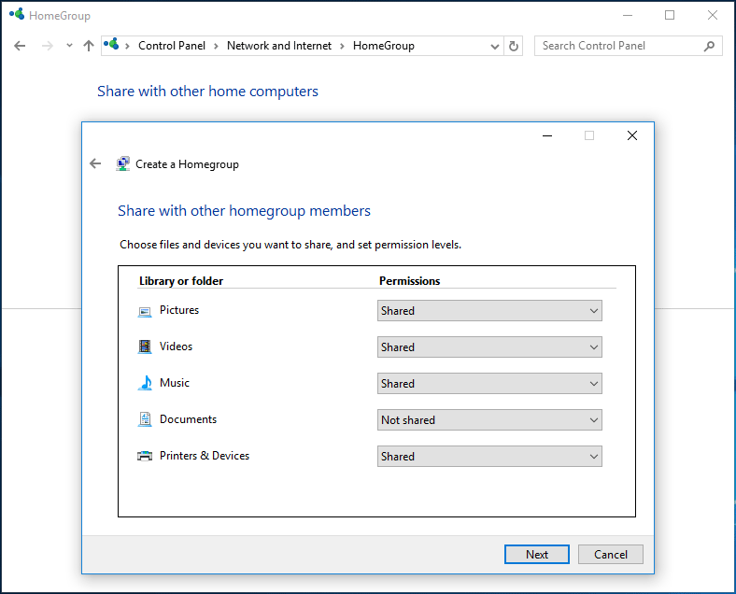Image resolution: width=736 pixels, height=594 pixels.
Task: Refresh the Control Panel view
Action: click(x=514, y=46)
